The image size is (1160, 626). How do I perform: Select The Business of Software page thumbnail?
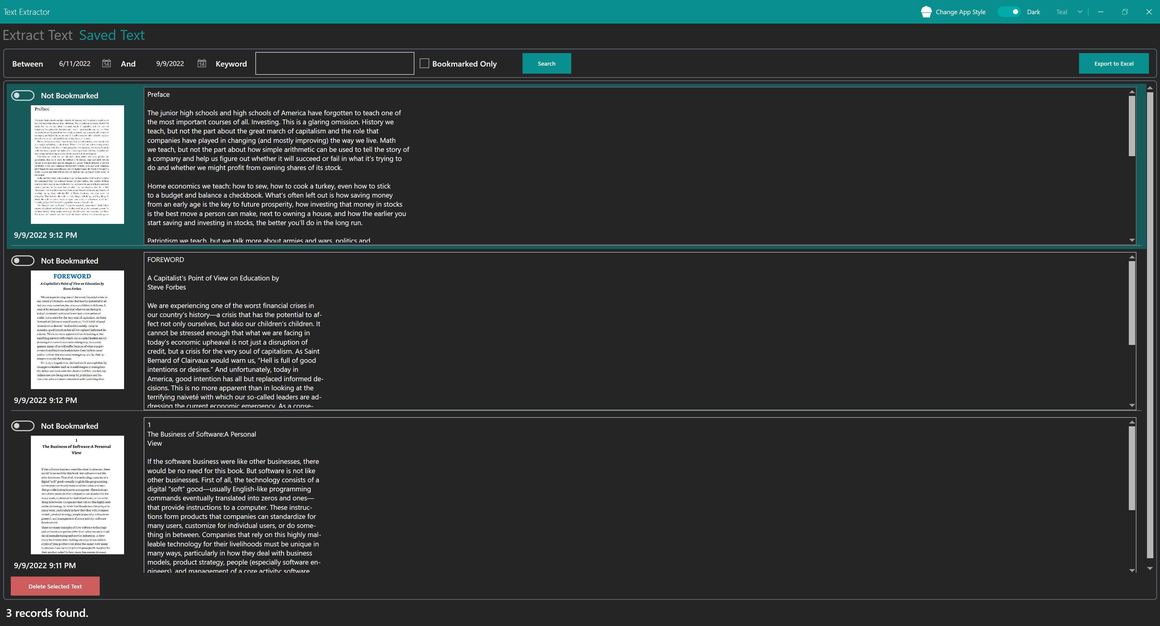coord(77,494)
